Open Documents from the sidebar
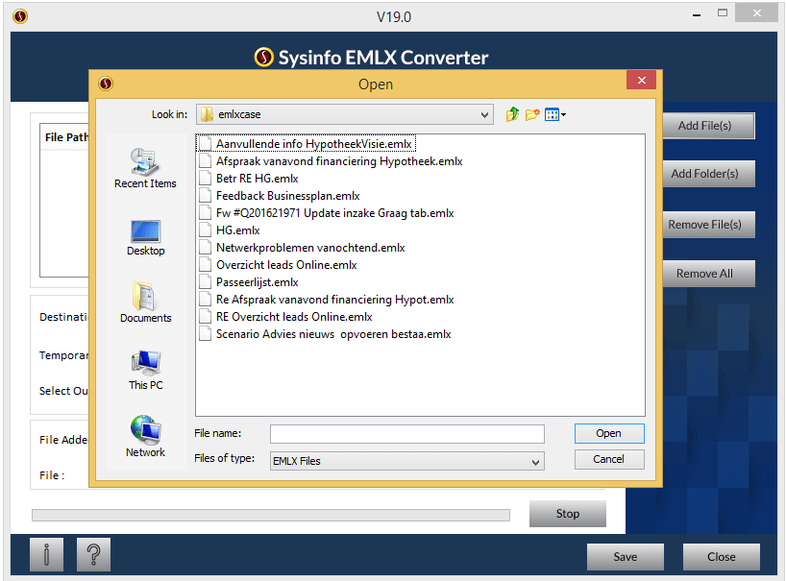This screenshot has width=786, height=581. pyautogui.click(x=145, y=303)
